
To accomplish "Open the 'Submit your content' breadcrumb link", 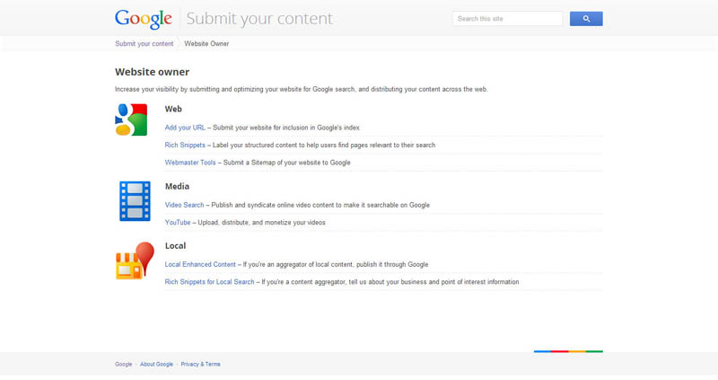I will tap(144, 43).
